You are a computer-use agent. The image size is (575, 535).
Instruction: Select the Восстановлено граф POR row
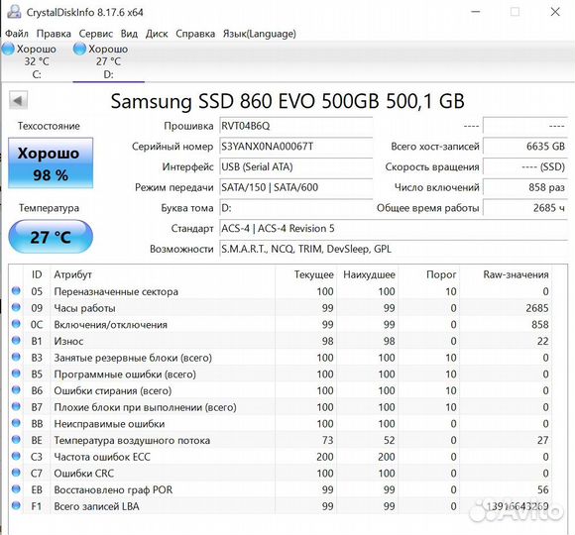(x=281, y=490)
